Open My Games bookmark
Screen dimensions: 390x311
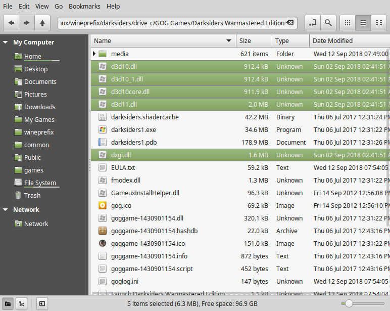click(39, 120)
